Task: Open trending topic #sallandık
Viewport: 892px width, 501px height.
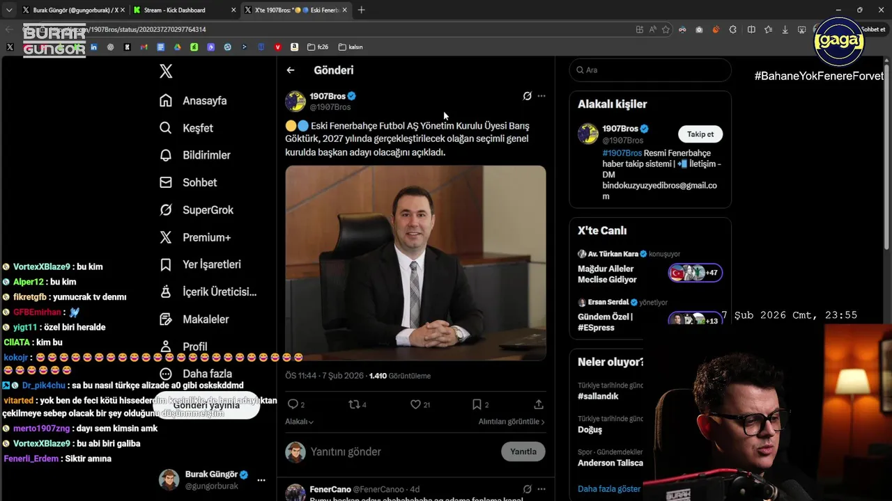Action: point(598,396)
